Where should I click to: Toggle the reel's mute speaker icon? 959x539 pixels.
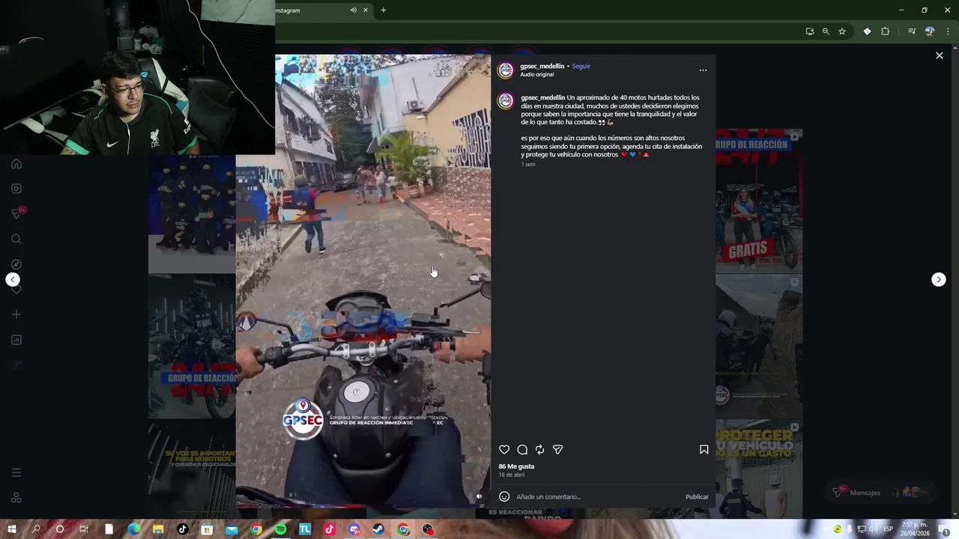pos(479,496)
